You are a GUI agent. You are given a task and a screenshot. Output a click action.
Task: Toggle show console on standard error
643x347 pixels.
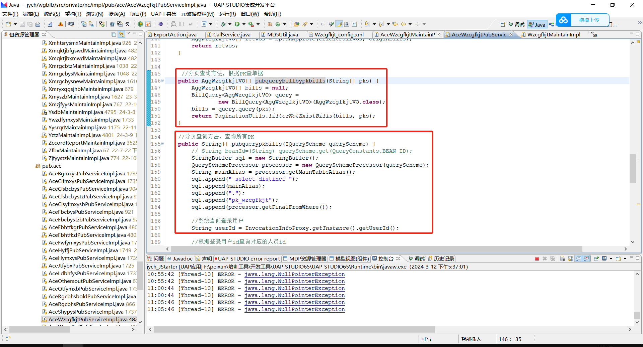[586, 258]
